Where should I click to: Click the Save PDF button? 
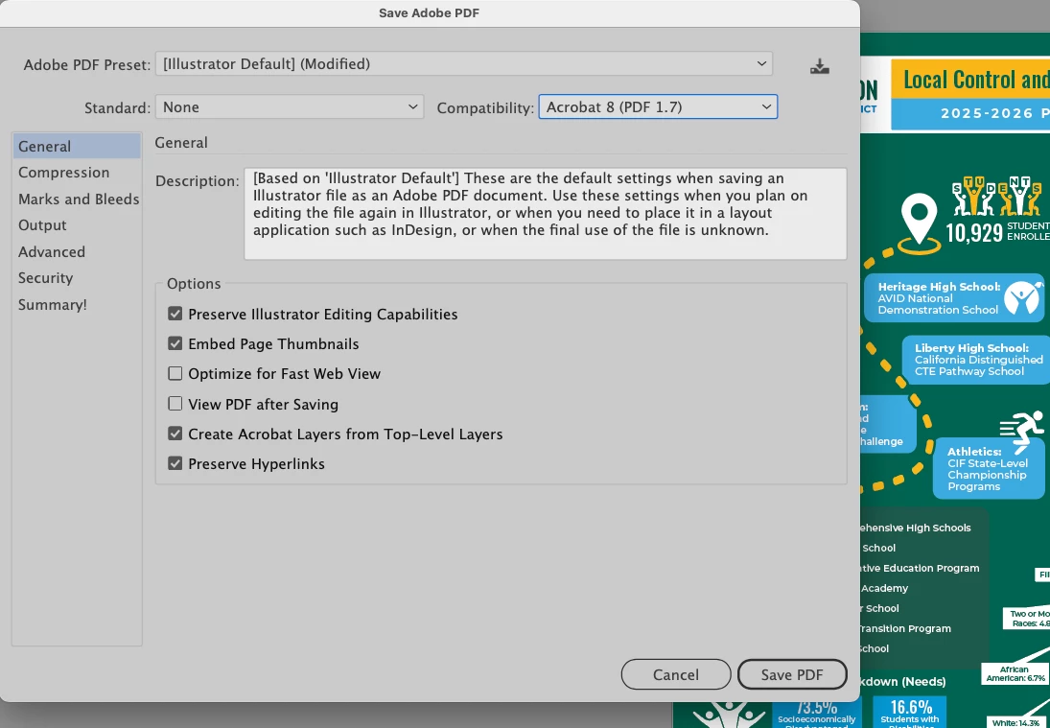(792, 674)
